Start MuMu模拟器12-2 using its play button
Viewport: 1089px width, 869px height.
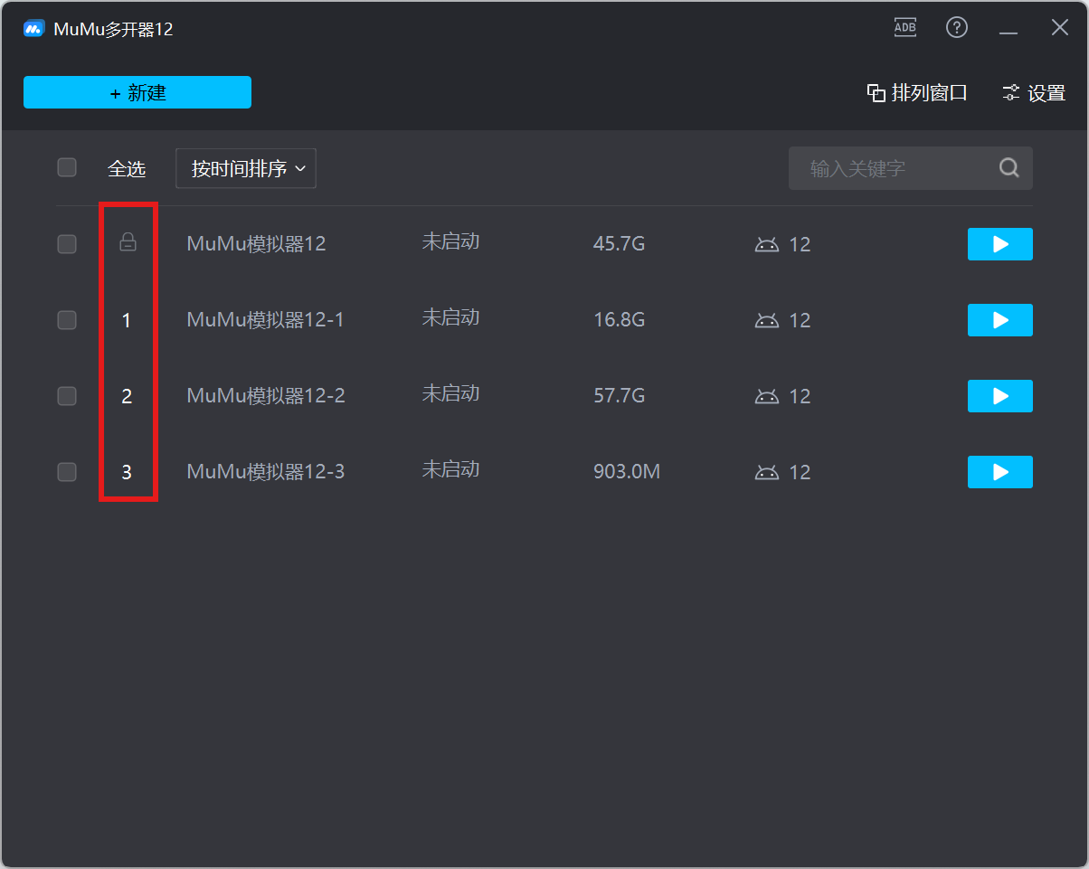coord(999,396)
